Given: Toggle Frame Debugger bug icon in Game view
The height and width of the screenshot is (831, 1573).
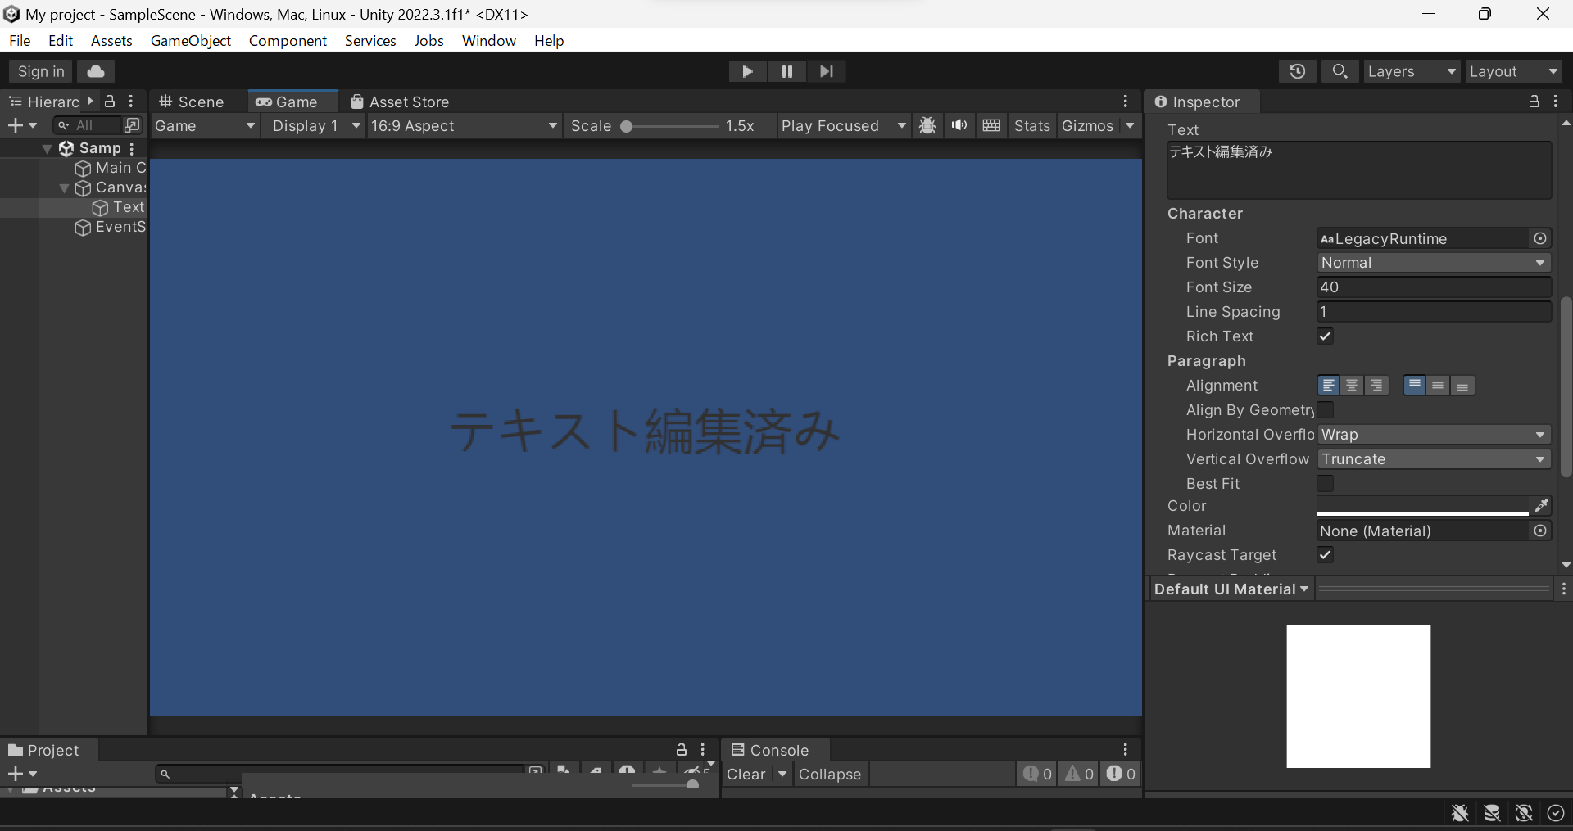Looking at the screenshot, I should pos(927,125).
